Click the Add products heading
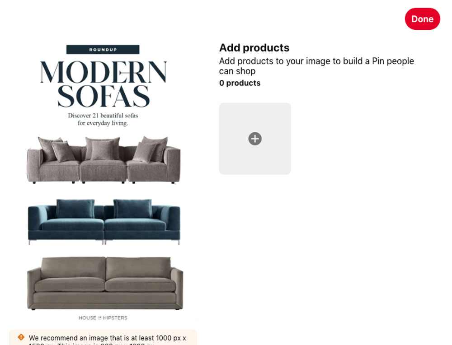Viewport: 452px width, 345px height. (254, 48)
